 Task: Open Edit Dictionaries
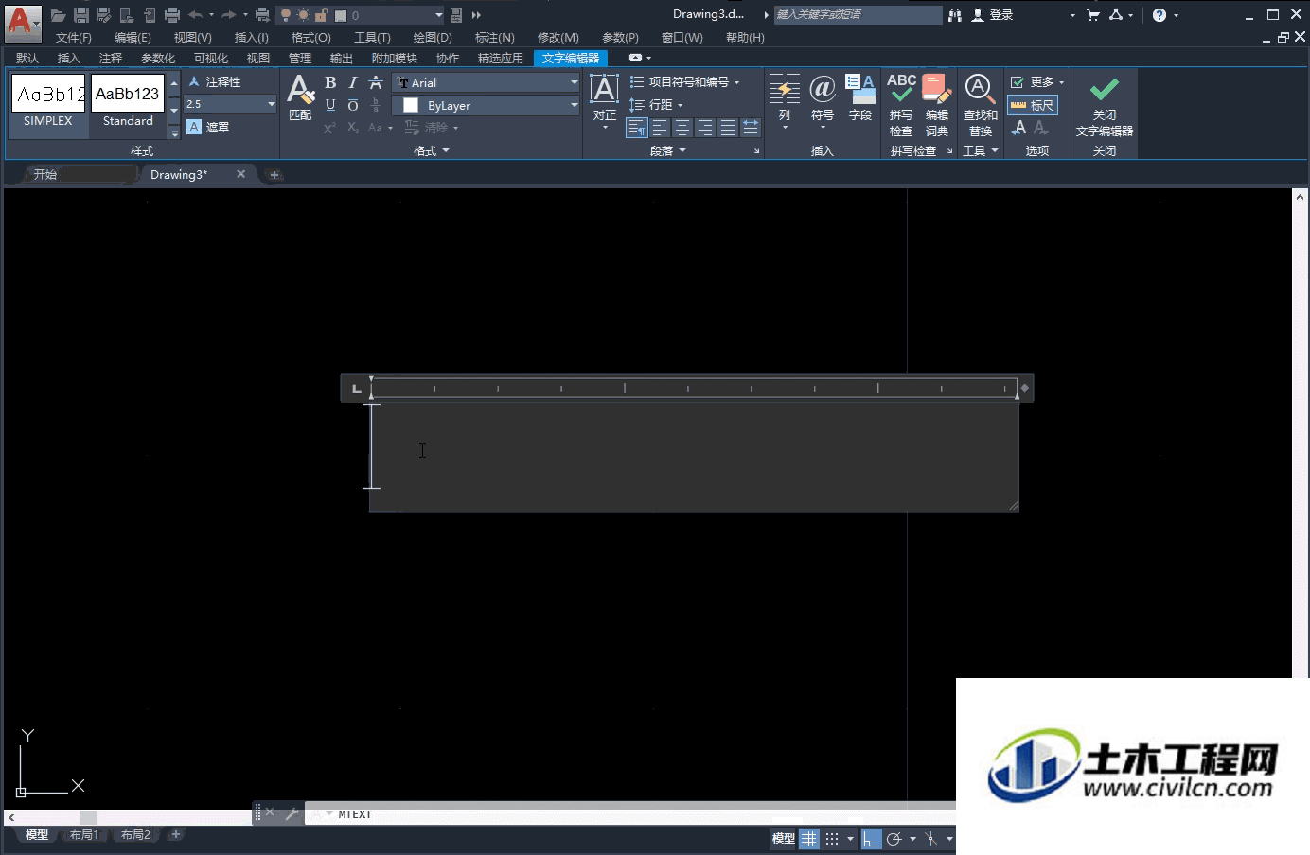click(937, 105)
